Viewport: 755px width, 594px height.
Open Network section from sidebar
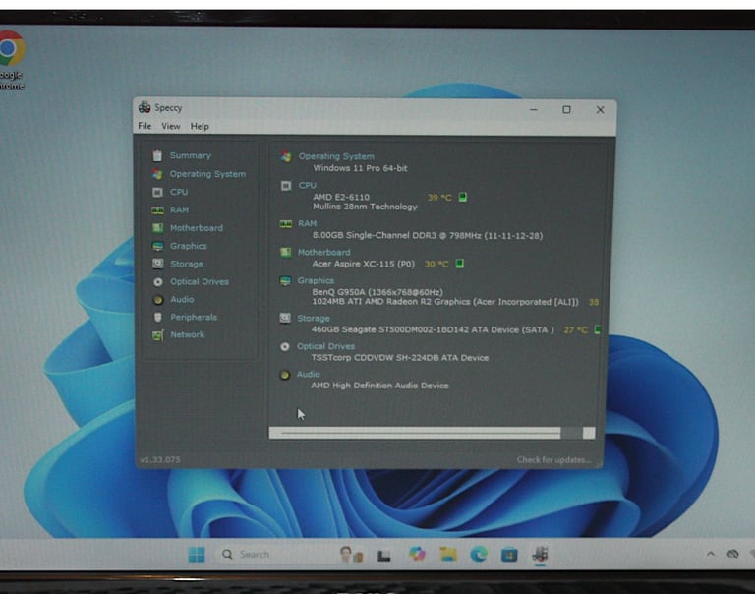pos(188,334)
